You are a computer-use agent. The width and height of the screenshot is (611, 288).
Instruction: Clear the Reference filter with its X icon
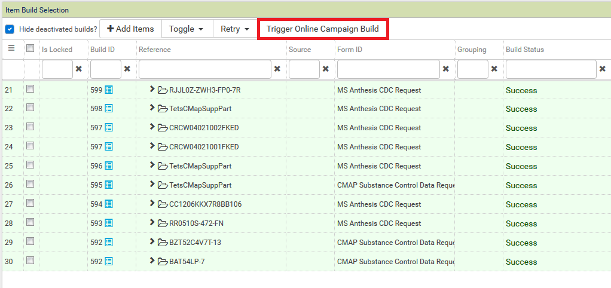pos(277,69)
